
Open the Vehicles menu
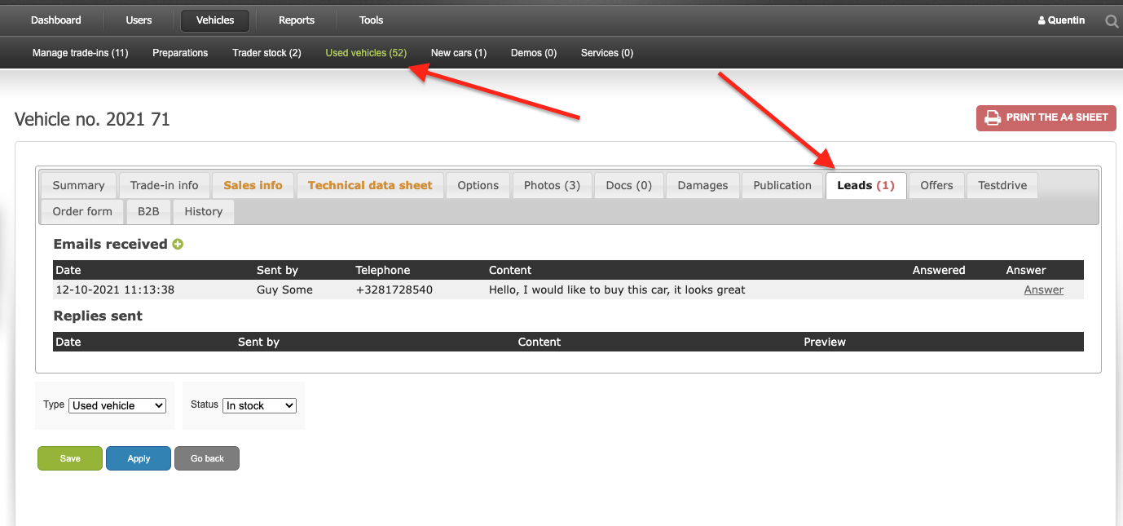tap(215, 20)
